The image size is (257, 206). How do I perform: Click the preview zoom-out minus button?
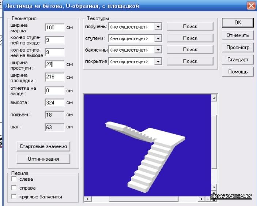(208, 199)
